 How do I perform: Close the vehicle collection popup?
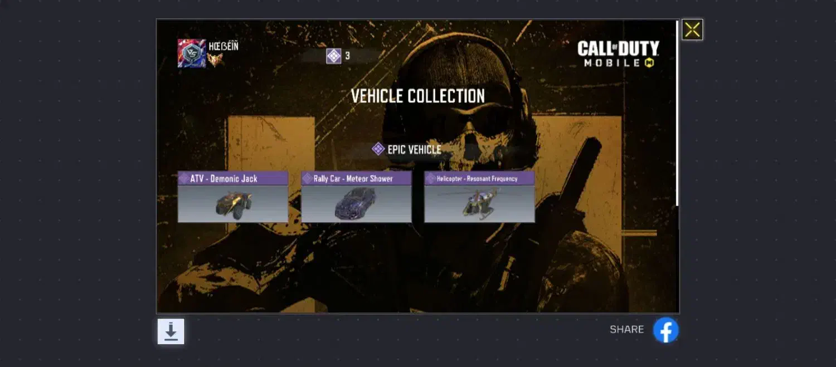[692, 30]
